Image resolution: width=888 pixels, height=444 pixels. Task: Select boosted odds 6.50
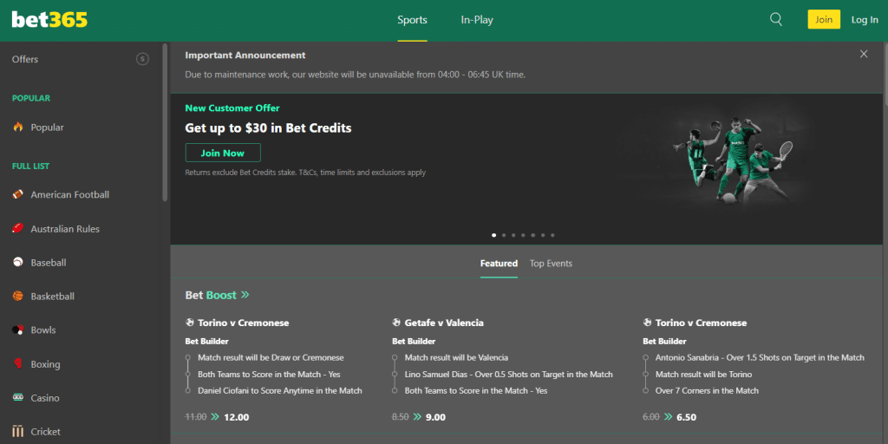tap(687, 417)
